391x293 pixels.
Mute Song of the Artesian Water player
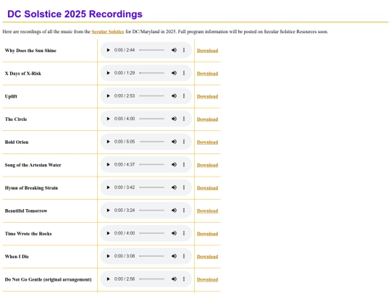[x=174, y=165]
